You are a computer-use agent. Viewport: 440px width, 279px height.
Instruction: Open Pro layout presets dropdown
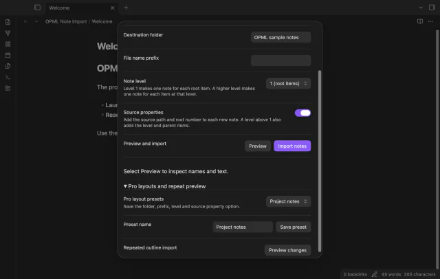[288, 201]
